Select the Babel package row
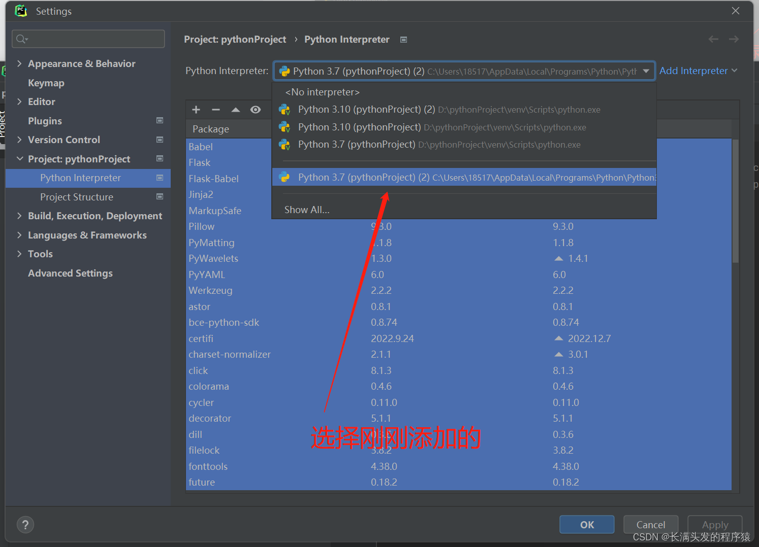Screen dimensions: 759x547 pyautogui.click(x=229, y=147)
